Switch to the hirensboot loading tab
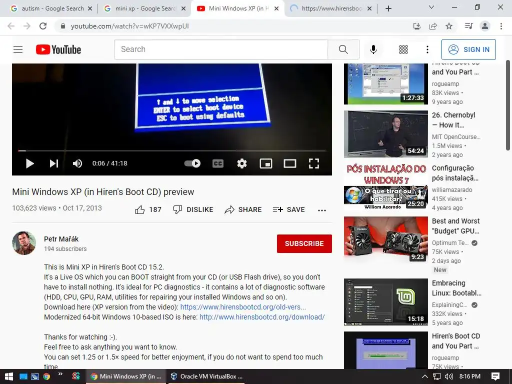This screenshot has height=384, width=512. click(330, 8)
